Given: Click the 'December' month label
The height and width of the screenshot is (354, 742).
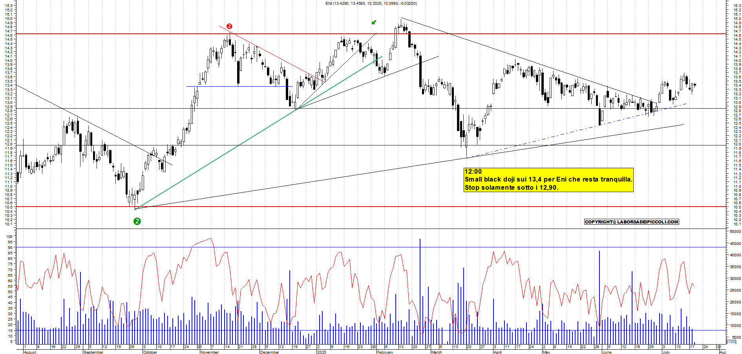Looking at the screenshot, I should pyautogui.click(x=269, y=352).
